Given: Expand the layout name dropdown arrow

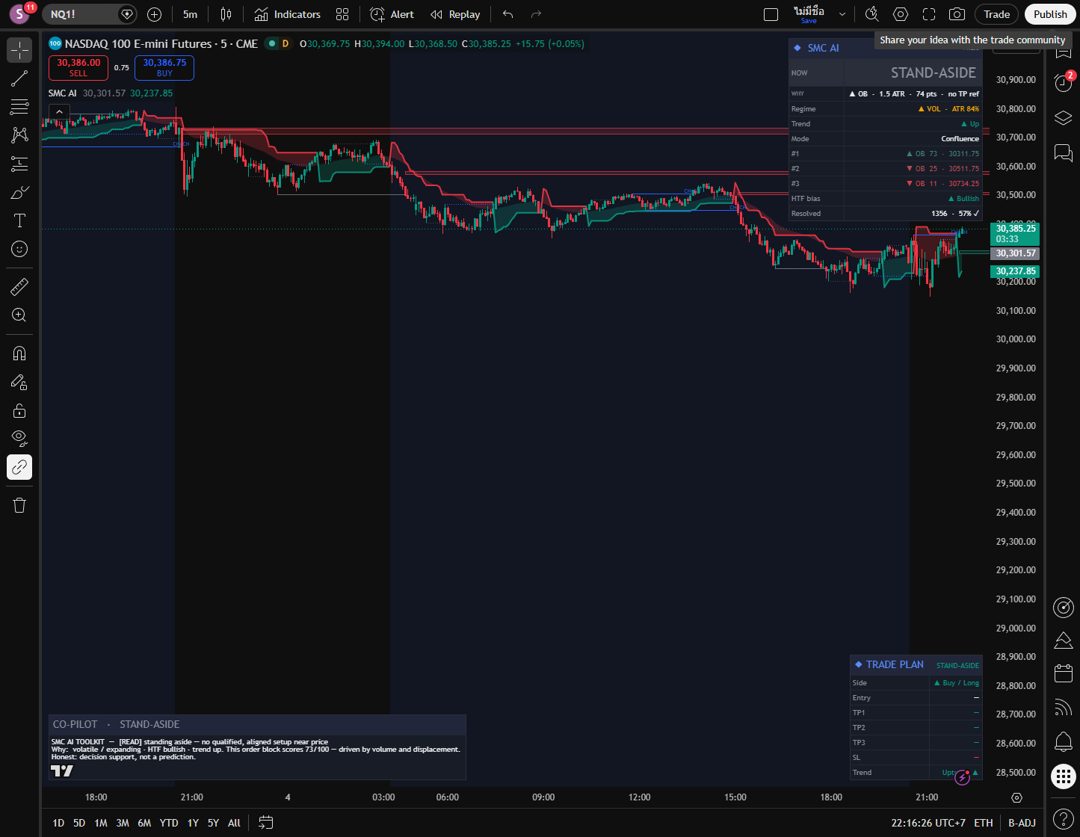Looking at the screenshot, I should 842,14.
